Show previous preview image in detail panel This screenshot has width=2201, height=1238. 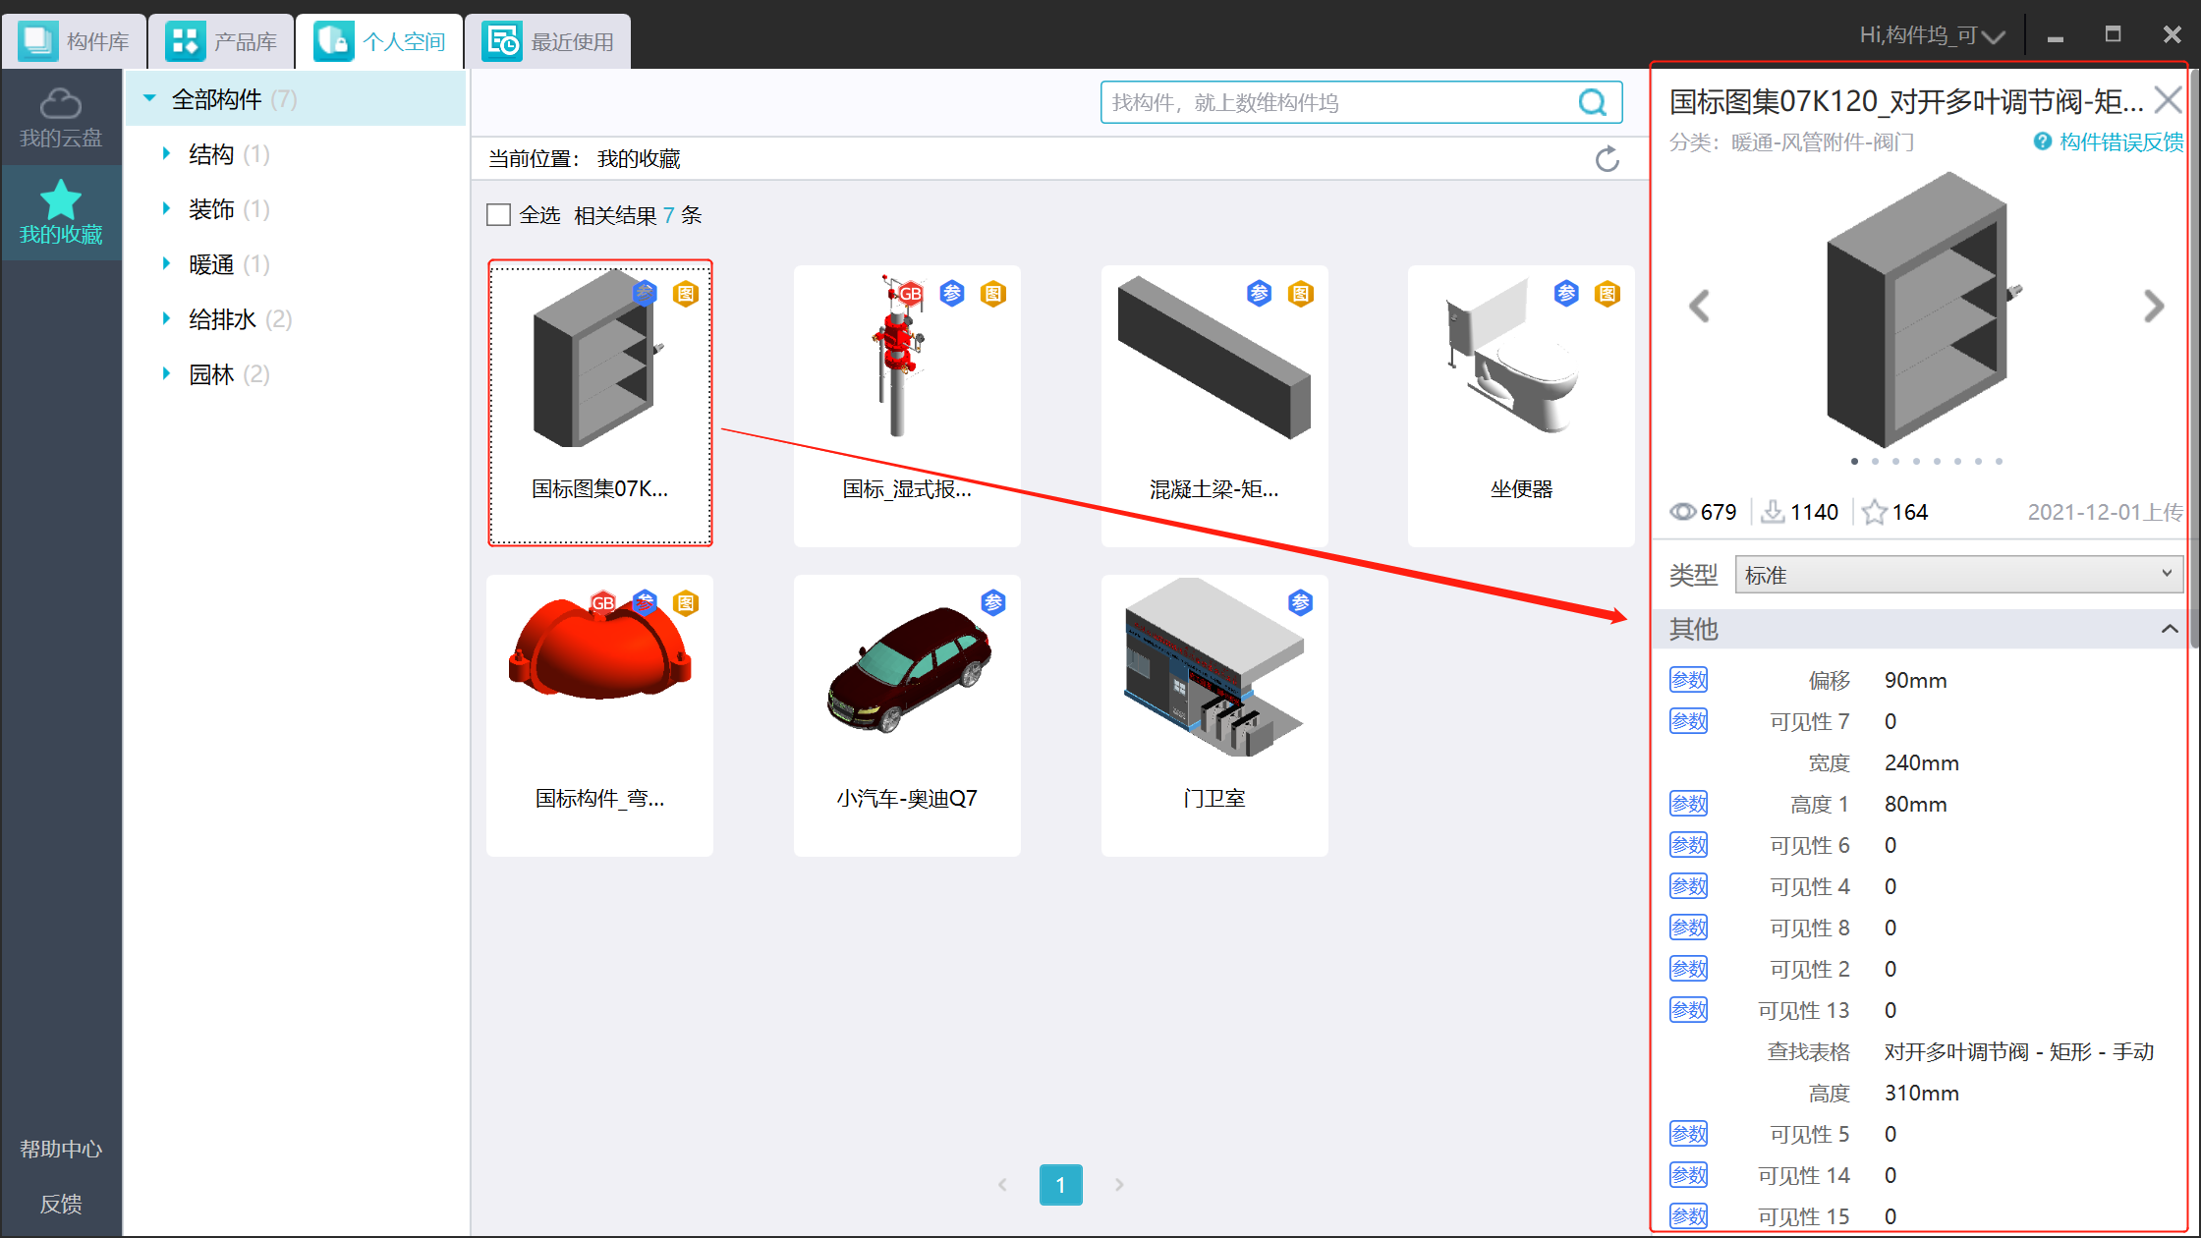click(x=1699, y=307)
